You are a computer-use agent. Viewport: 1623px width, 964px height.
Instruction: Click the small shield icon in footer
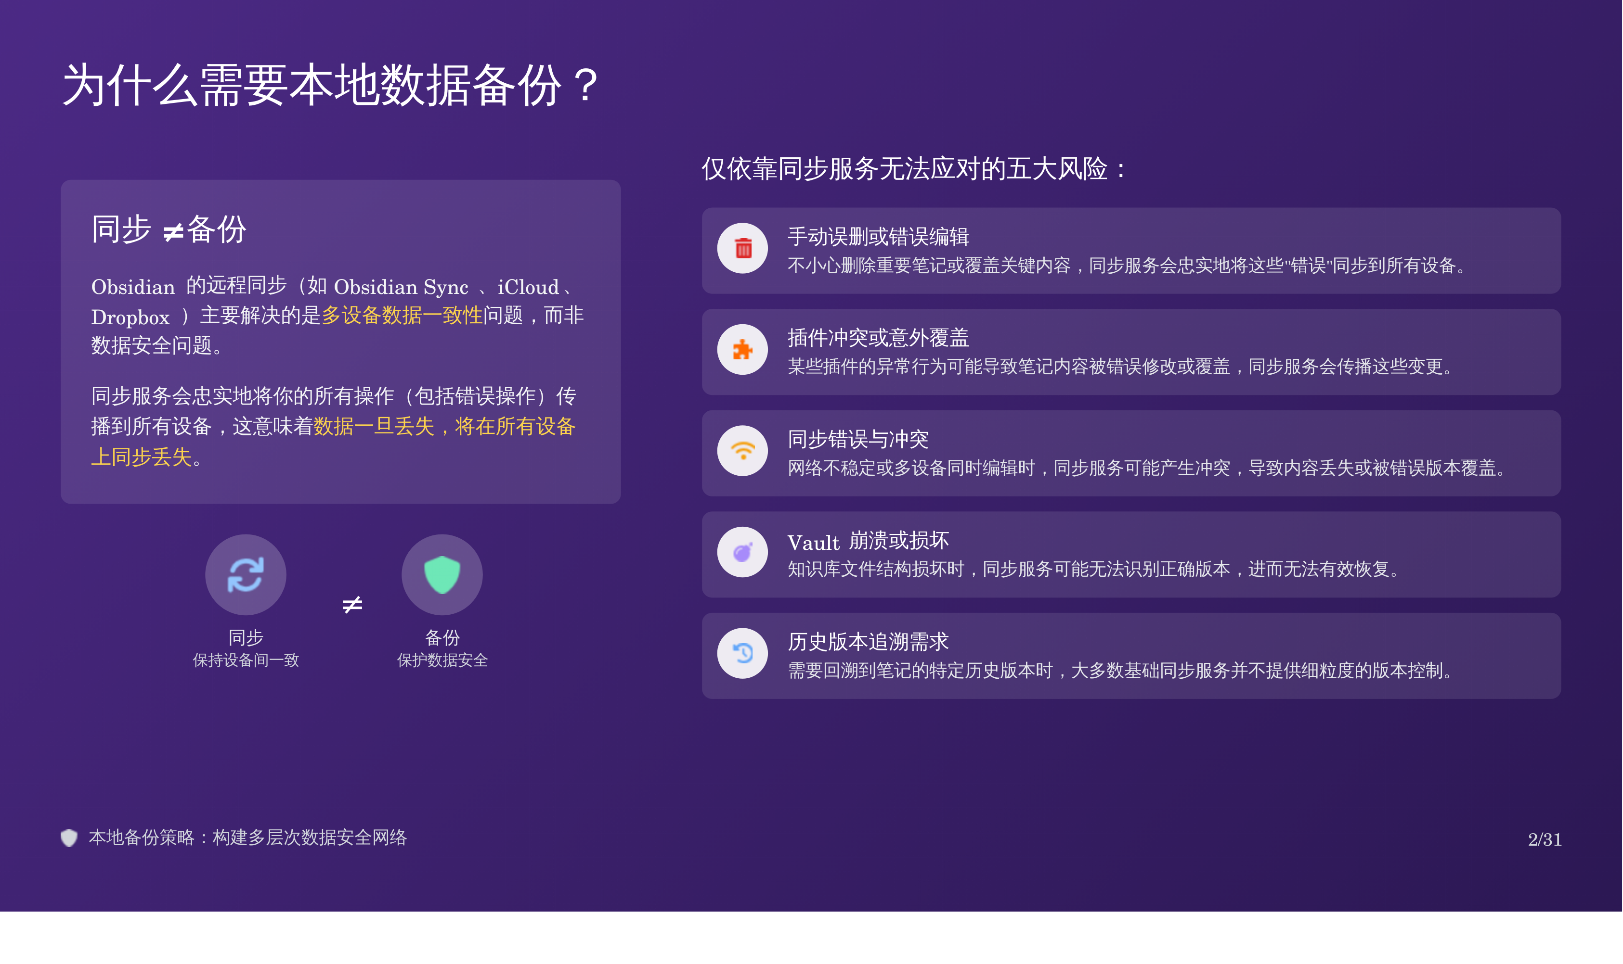click(x=69, y=838)
